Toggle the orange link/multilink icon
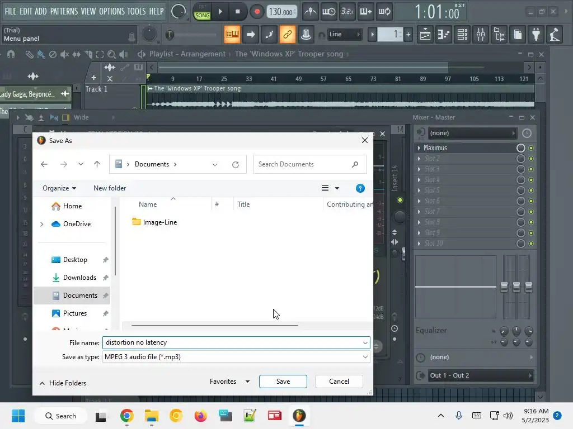The image size is (573, 429). pos(287,34)
